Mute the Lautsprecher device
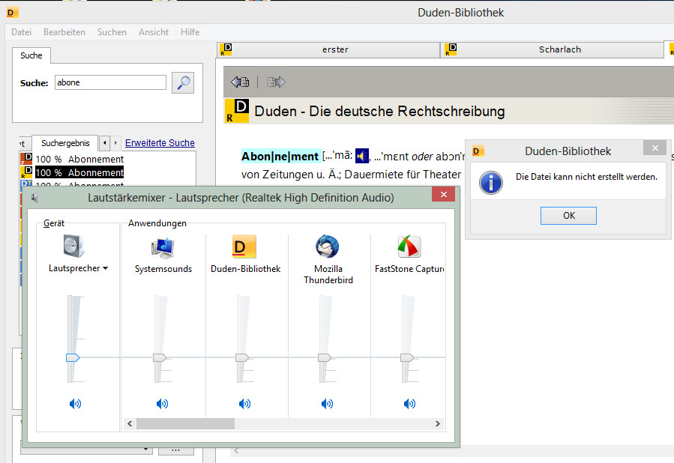Image resolution: width=674 pixels, height=463 pixels. coord(75,403)
